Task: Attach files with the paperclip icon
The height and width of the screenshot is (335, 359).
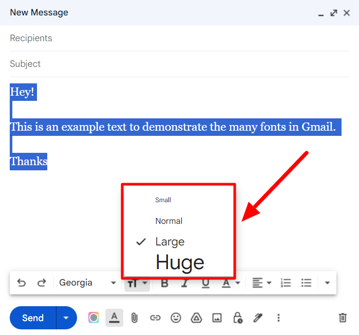Action: point(135,318)
